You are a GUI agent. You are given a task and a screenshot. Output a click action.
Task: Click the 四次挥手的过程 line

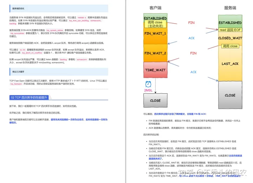pyautogui.click(x=151, y=134)
